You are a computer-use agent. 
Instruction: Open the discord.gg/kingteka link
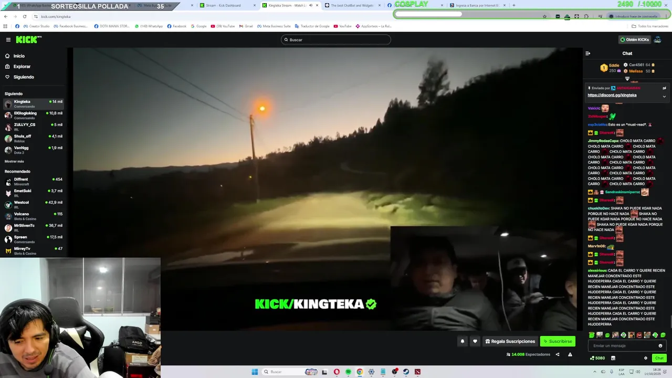click(x=612, y=95)
